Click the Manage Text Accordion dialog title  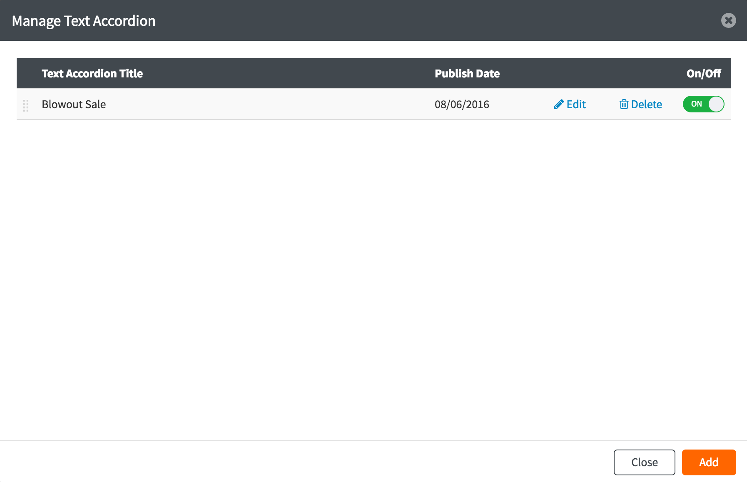pyautogui.click(x=84, y=21)
